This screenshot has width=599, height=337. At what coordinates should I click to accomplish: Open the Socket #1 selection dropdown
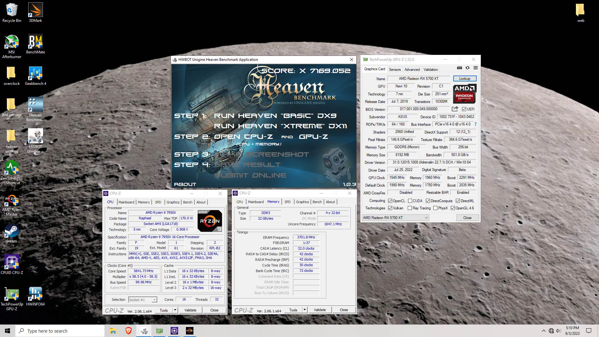pos(143,300)
